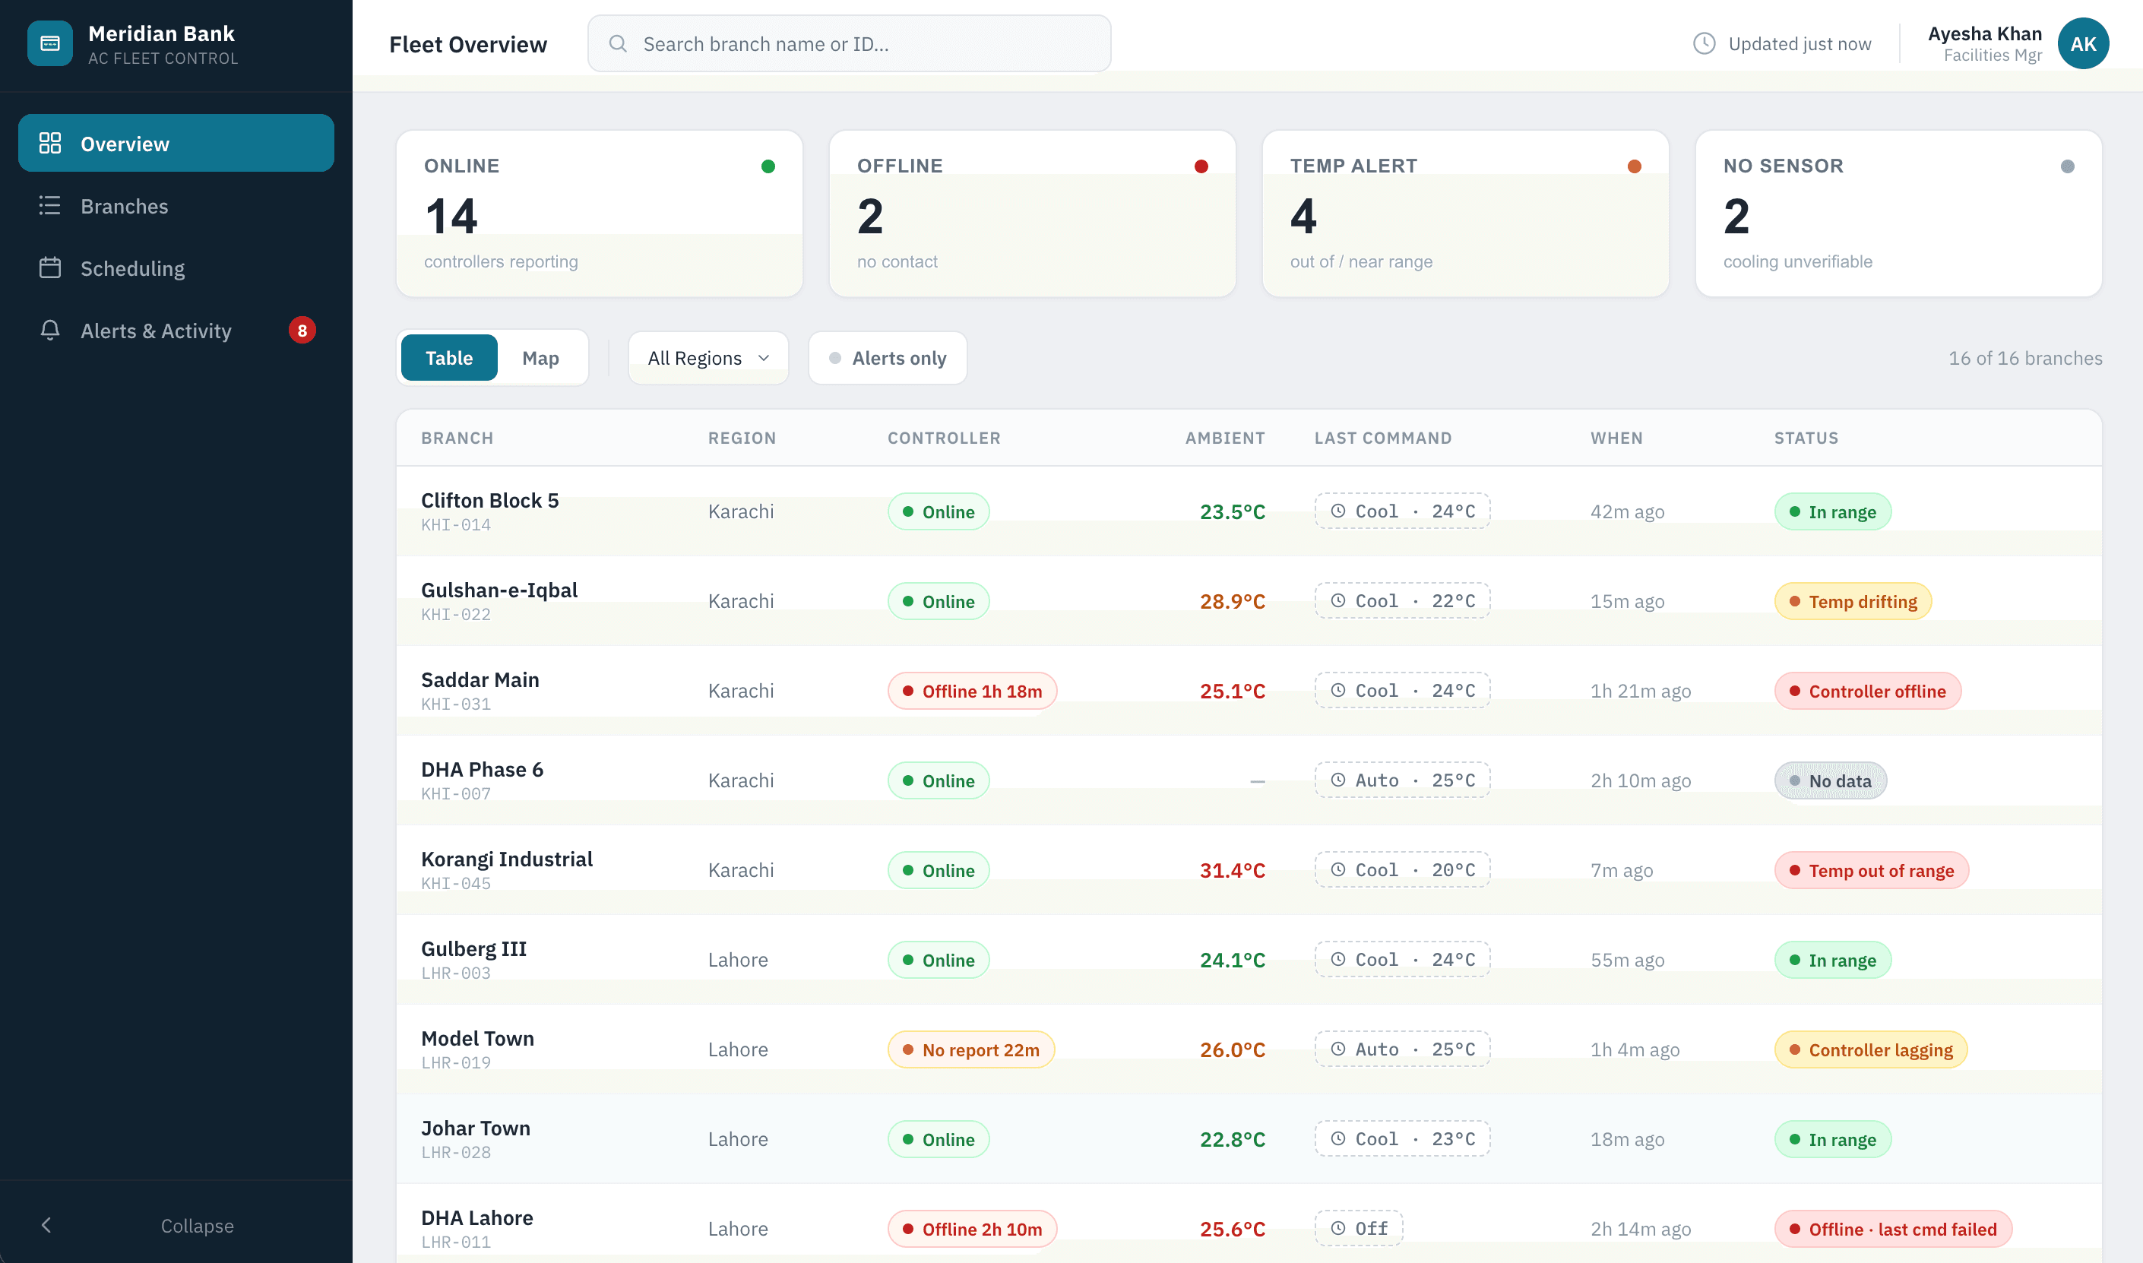Click clock icon in DHA Phase 6 command
Screen dimensions: 2143x1263
tap(1338, 780)
